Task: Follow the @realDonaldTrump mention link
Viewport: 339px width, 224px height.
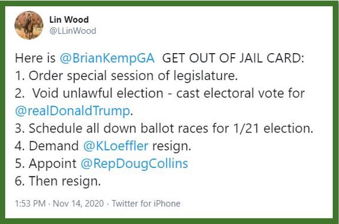Action: click(x=72, y=111)
